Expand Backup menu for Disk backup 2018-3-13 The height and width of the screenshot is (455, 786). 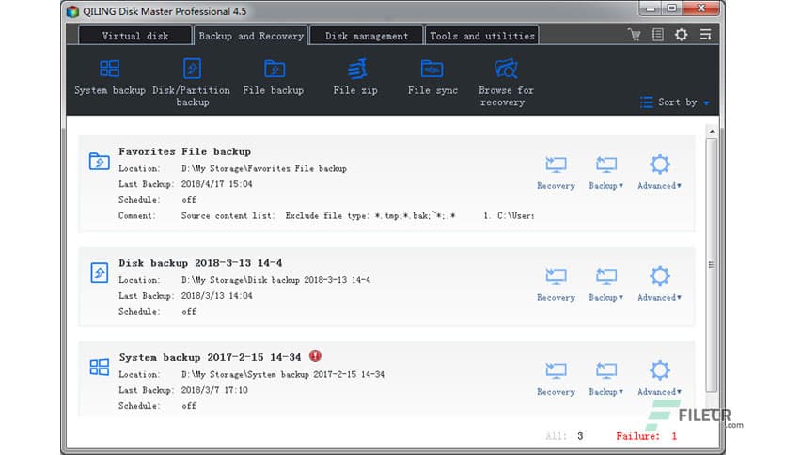click(606, 285)
